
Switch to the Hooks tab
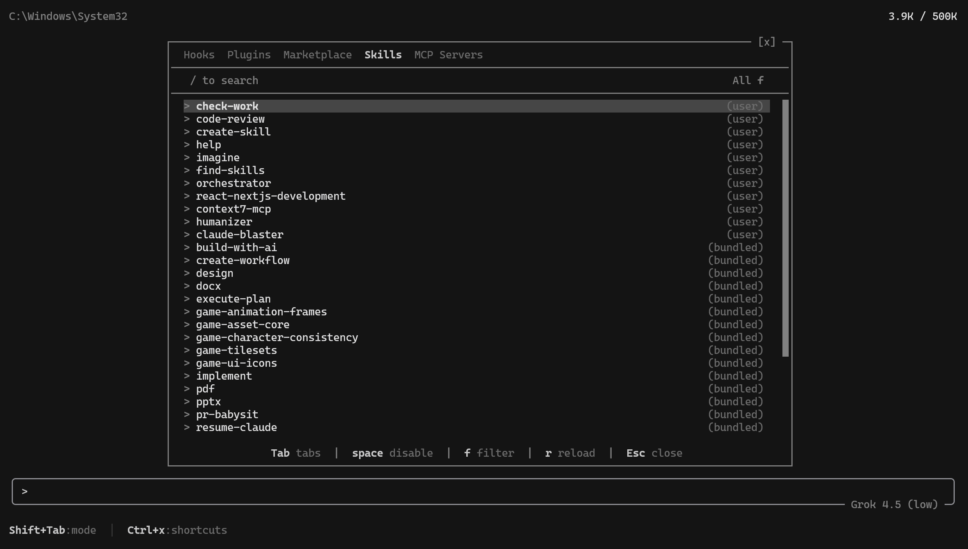[x=199, y=55]
